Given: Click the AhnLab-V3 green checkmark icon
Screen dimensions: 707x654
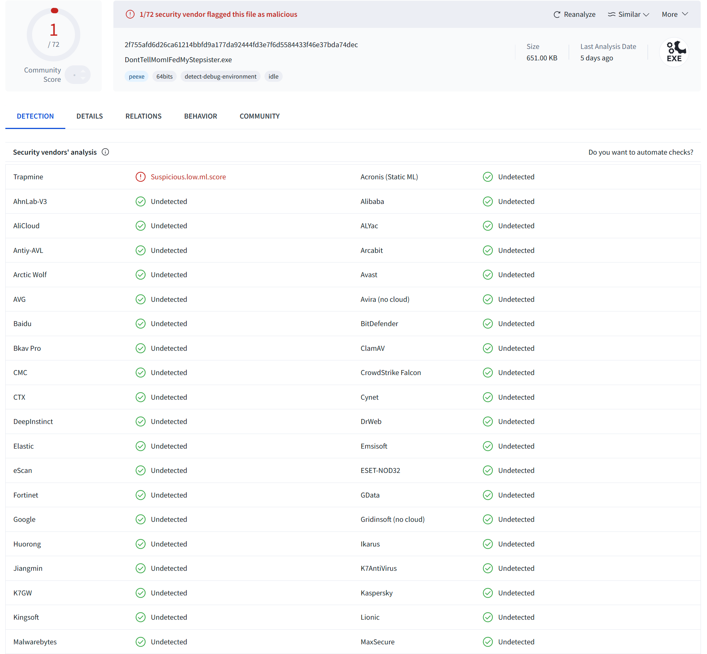Looking at the screenshot, I should (x=141, y=202).
